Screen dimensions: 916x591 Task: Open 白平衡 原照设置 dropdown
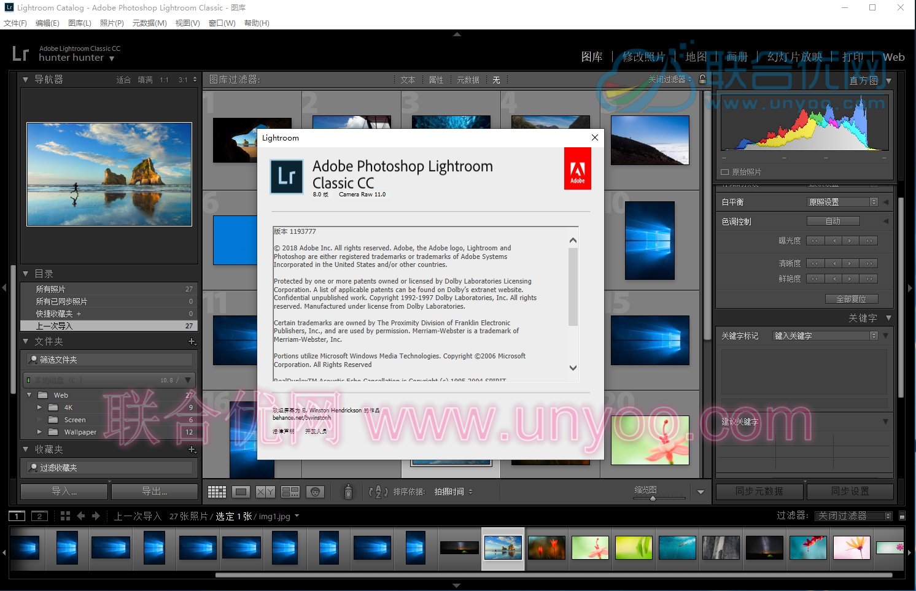tap(842, 202)
